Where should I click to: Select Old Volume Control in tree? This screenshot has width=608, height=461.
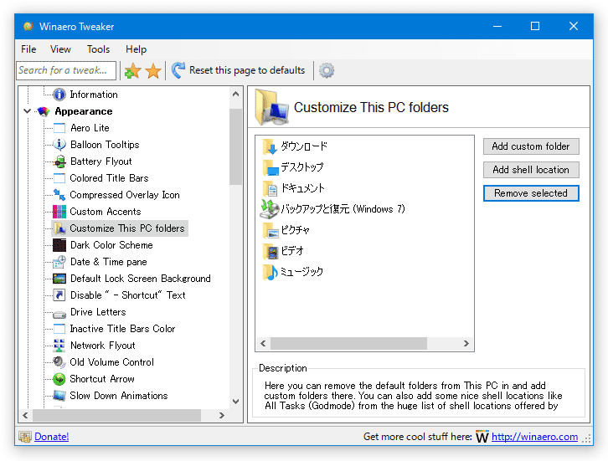pyautogui.click(x=111, y=362)
